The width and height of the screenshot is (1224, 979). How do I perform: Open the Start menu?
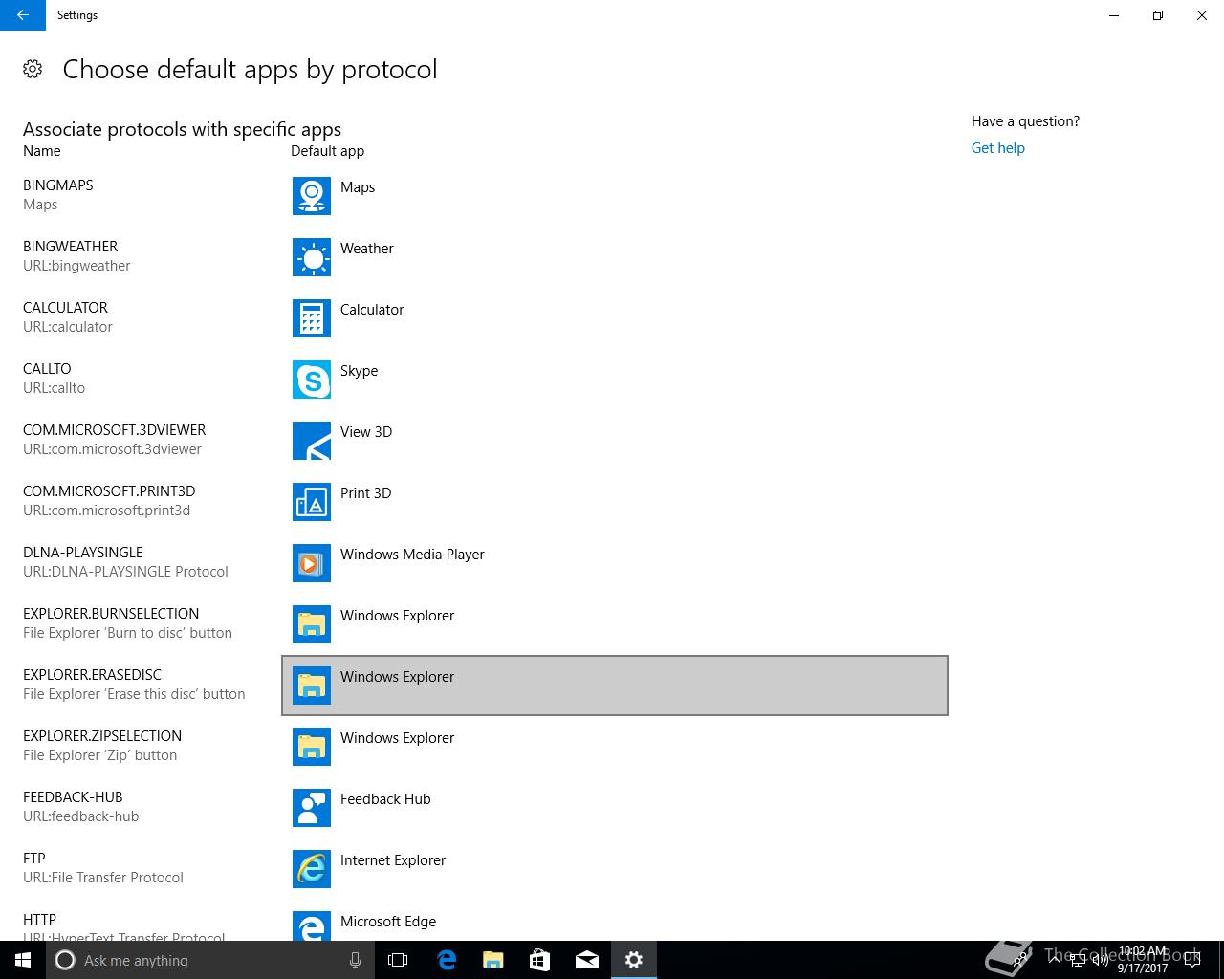click(x=23, y=960)
